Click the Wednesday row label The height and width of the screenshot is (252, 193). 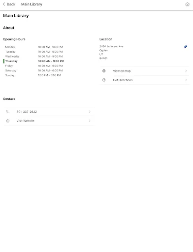click(x=12, y=57)
